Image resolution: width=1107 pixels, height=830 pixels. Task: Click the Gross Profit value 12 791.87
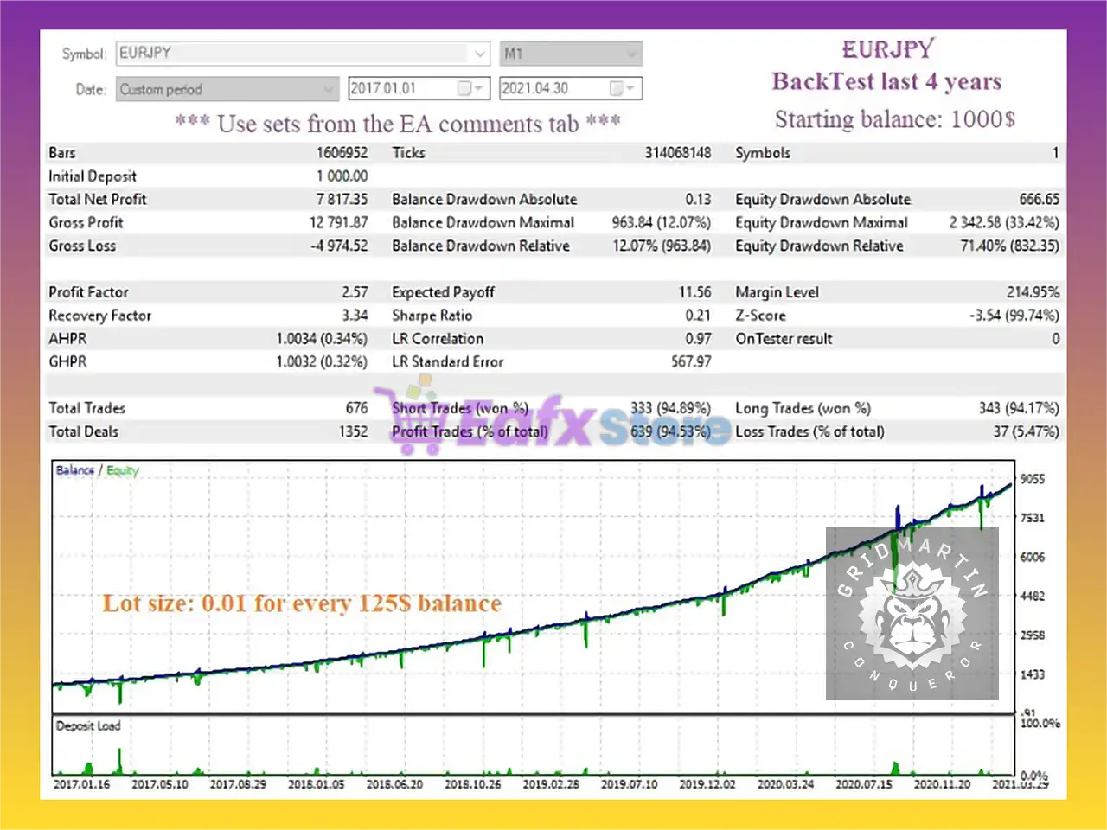click(x=338, y=223)
